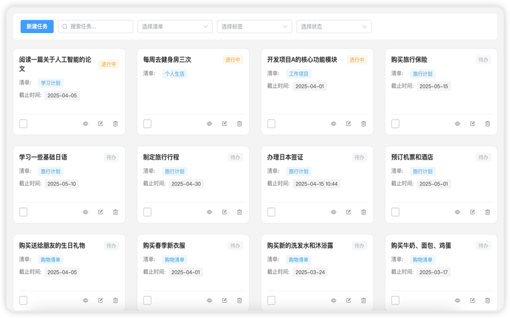This screenshot has width=510, height=318.
Task: Check off 阅读一篇关于人工智能的论文 task
Action: coord(23,123)
